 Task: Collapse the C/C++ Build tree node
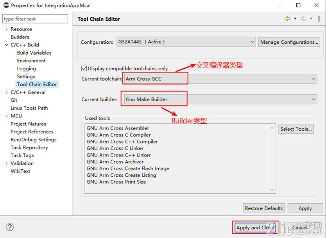(7, 45)
